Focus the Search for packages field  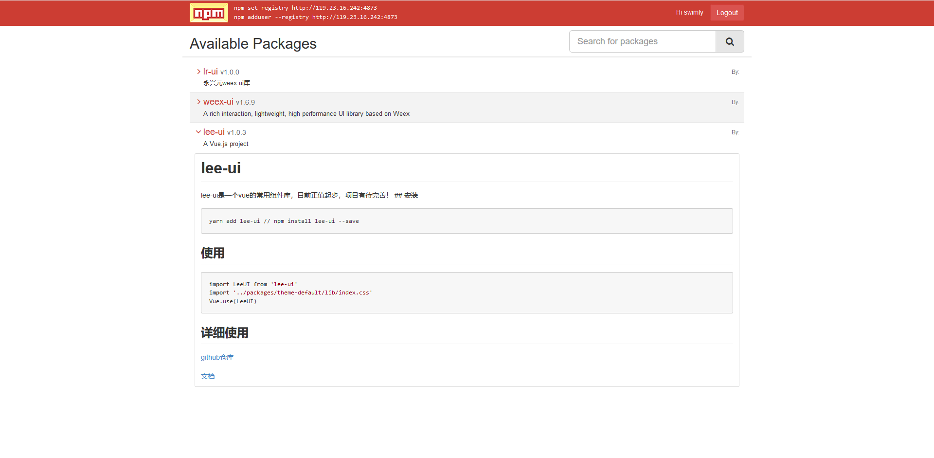point(643,41)
